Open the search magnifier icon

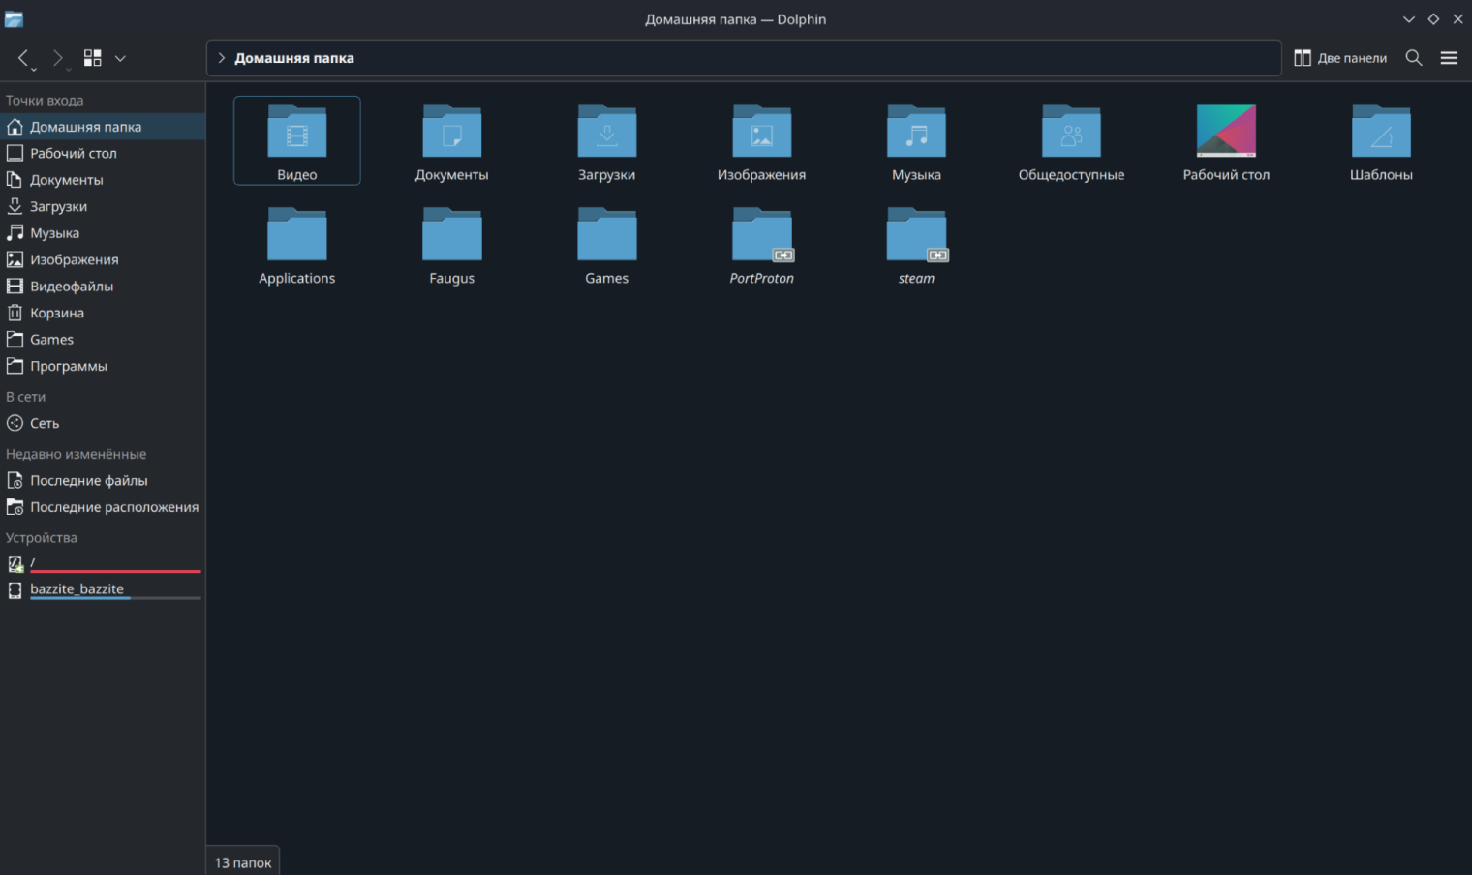[x=1414, y=58]
